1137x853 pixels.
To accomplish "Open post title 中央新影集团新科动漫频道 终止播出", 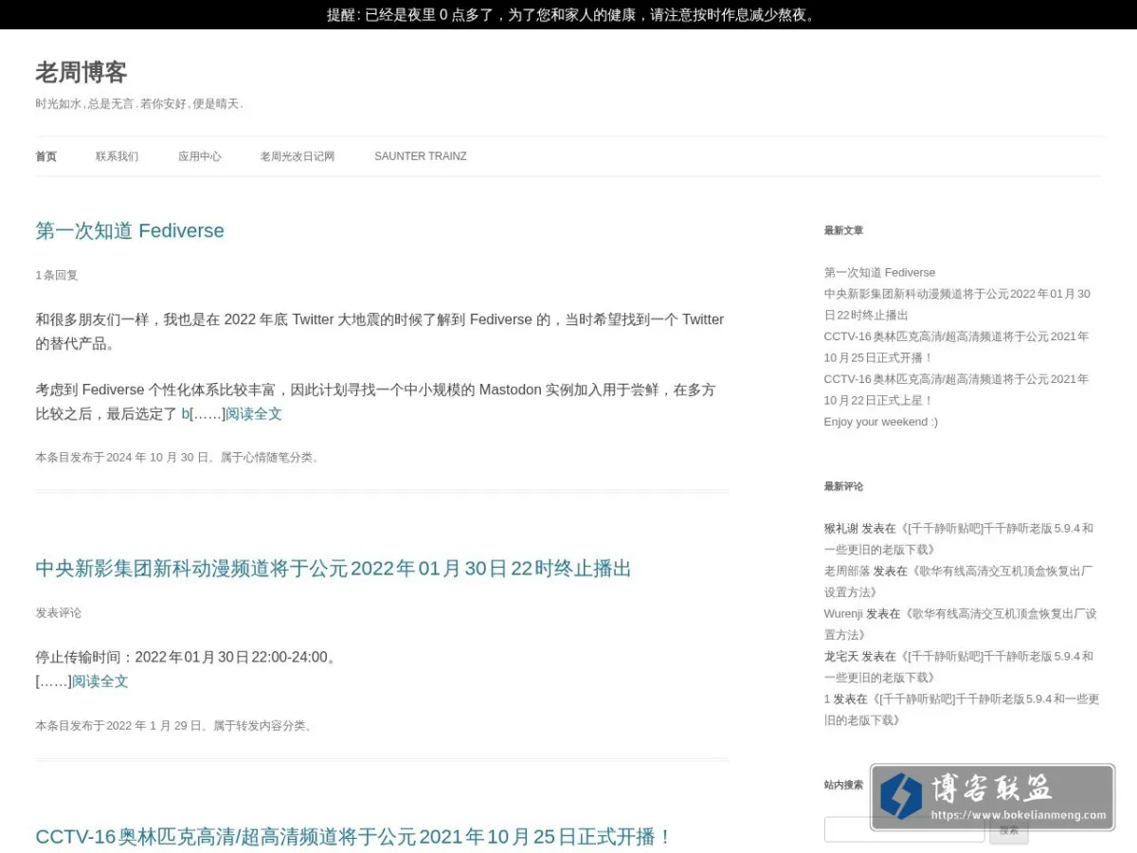I will [x=334, y=568].
